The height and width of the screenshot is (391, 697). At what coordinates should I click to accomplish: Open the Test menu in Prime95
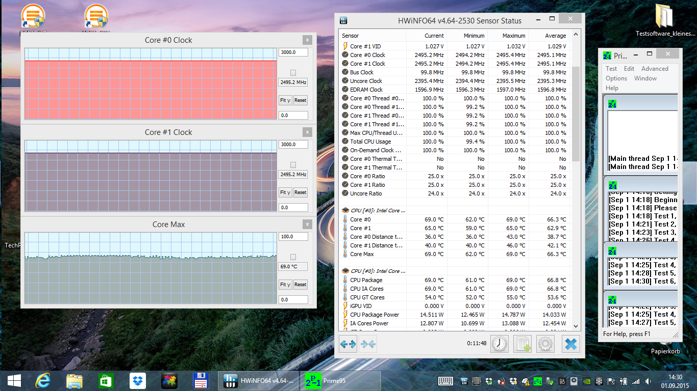click(x=611, y=69)
